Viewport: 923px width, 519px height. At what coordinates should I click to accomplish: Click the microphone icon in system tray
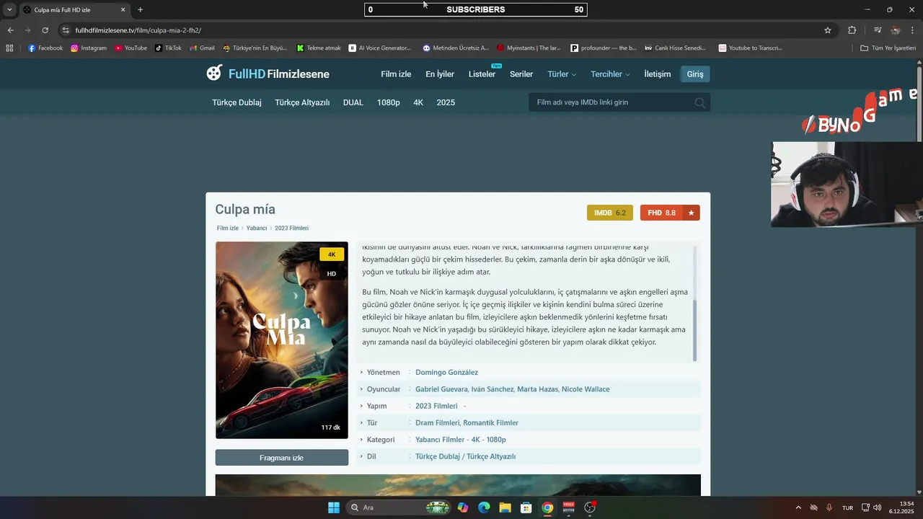(829, 507)
